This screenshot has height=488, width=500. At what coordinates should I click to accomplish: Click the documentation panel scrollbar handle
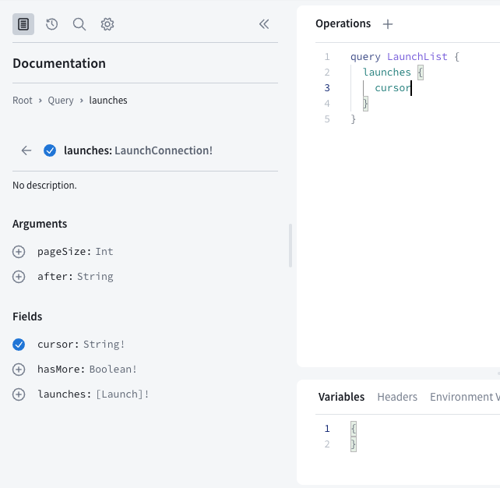click(x=290, y=246)
